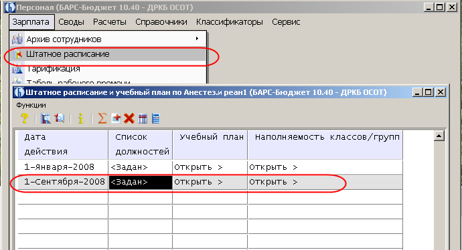The image size is (462, 250).
Task: Open the blue calculator icon
Action: coord(156,118)
